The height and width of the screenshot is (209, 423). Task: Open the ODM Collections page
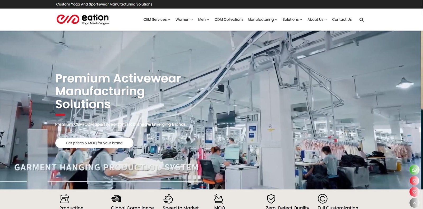click(229, 20)
